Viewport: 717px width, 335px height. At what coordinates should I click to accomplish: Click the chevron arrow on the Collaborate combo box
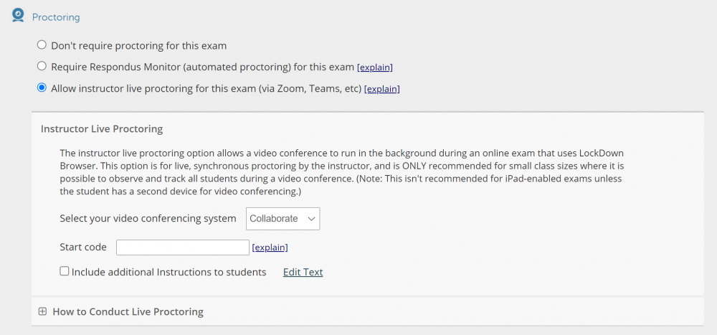(311, 219)
